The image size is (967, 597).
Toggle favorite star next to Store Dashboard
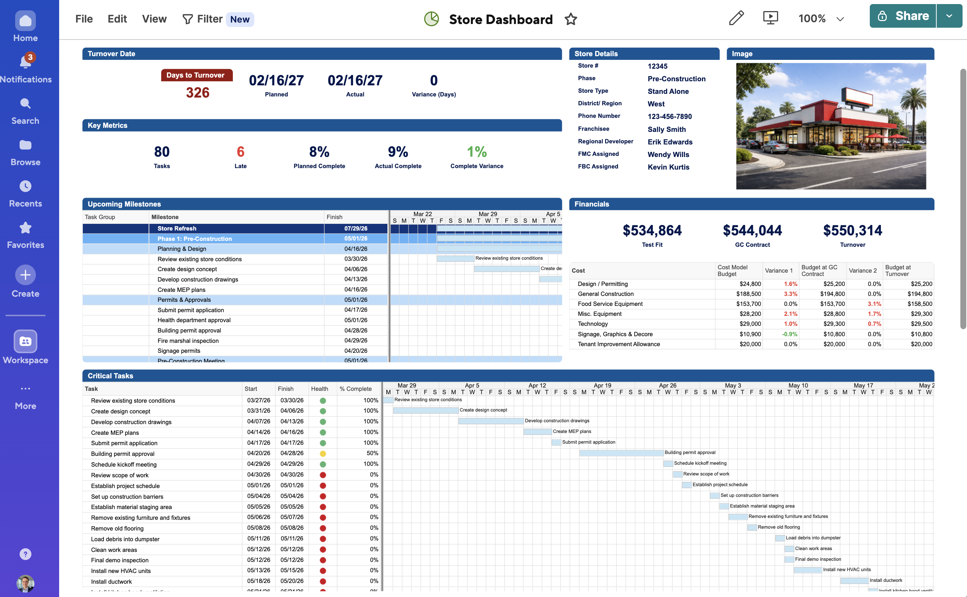coord(571,19)
